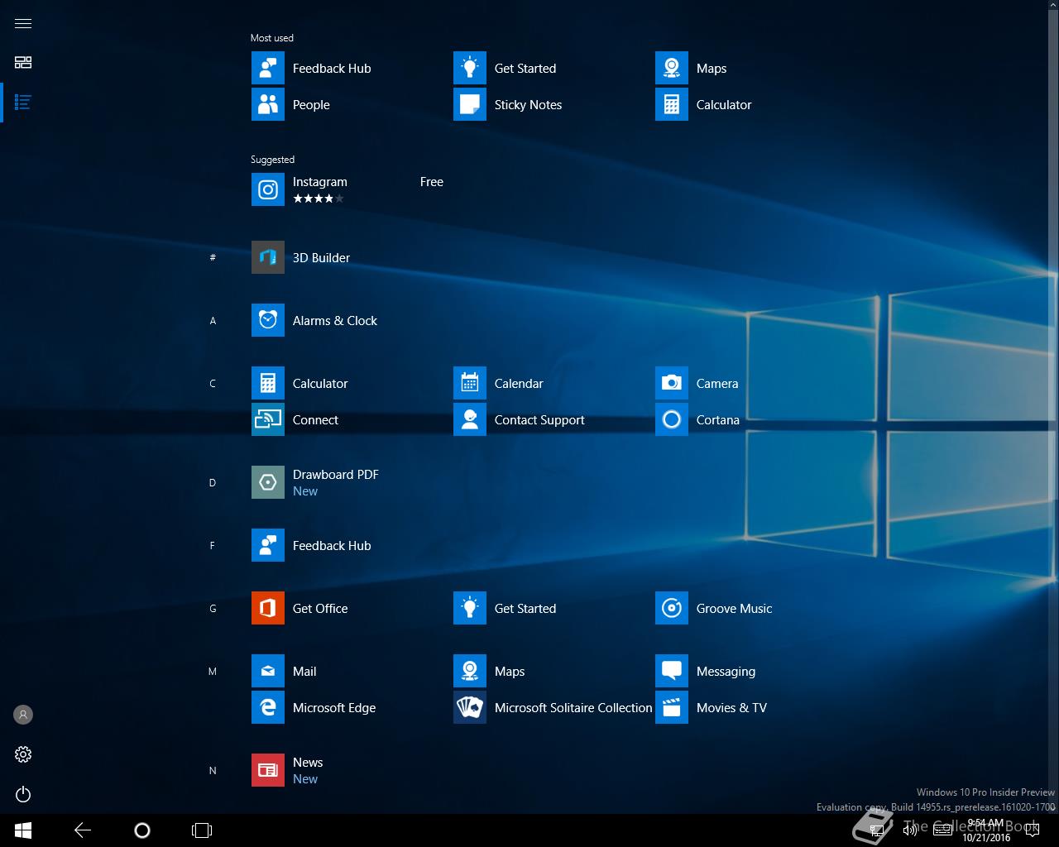Click the "Free" label beside Instagram
1059x847 pixels.
(432, 182)
